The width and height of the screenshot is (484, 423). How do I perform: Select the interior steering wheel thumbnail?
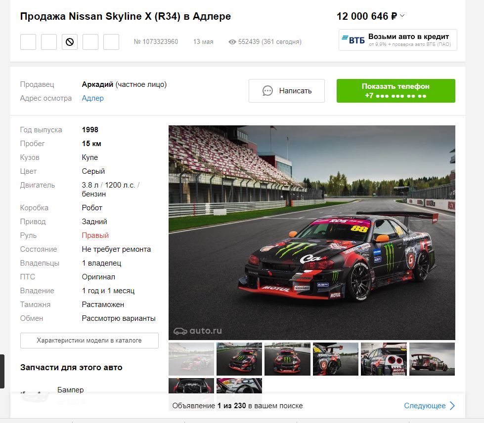pyautogui.click(x=239, y=385)
